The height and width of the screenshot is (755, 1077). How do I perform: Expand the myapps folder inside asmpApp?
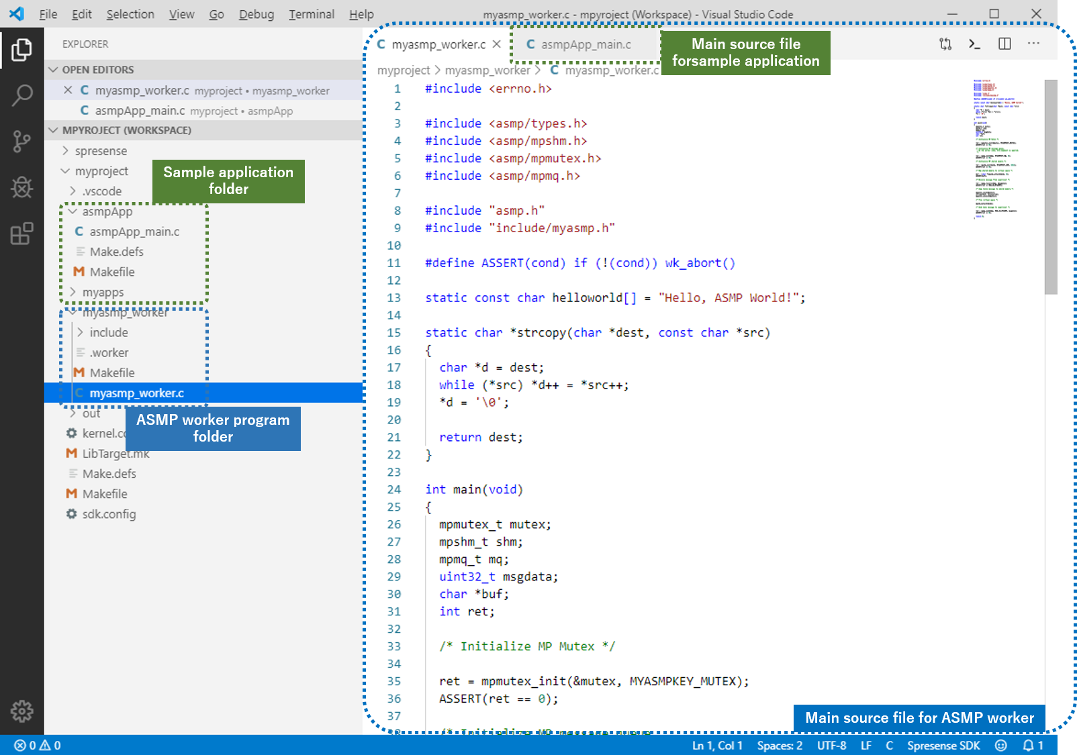coord(72,292)
